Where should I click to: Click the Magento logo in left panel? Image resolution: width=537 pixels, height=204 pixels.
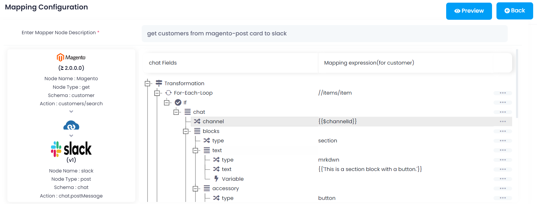(x=71, y=57)
